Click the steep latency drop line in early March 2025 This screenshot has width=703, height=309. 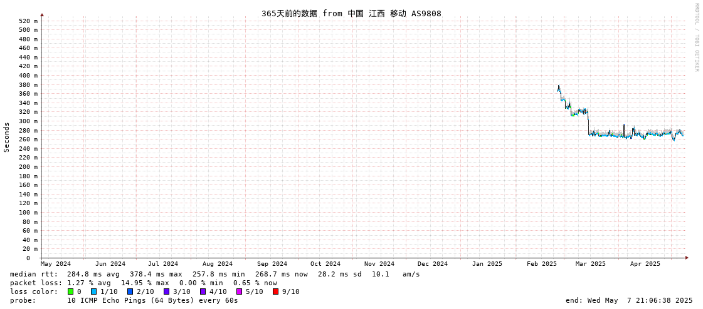click(x=588, y=123)
